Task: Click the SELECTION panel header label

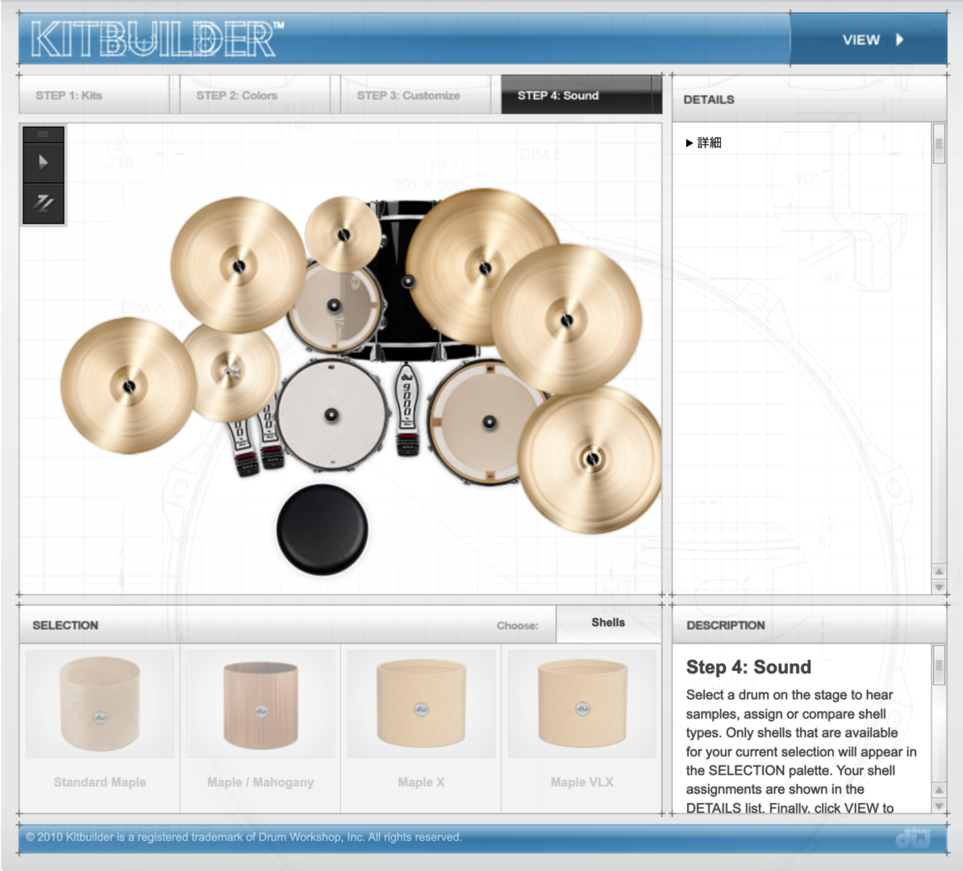Action: coord(65,625)
